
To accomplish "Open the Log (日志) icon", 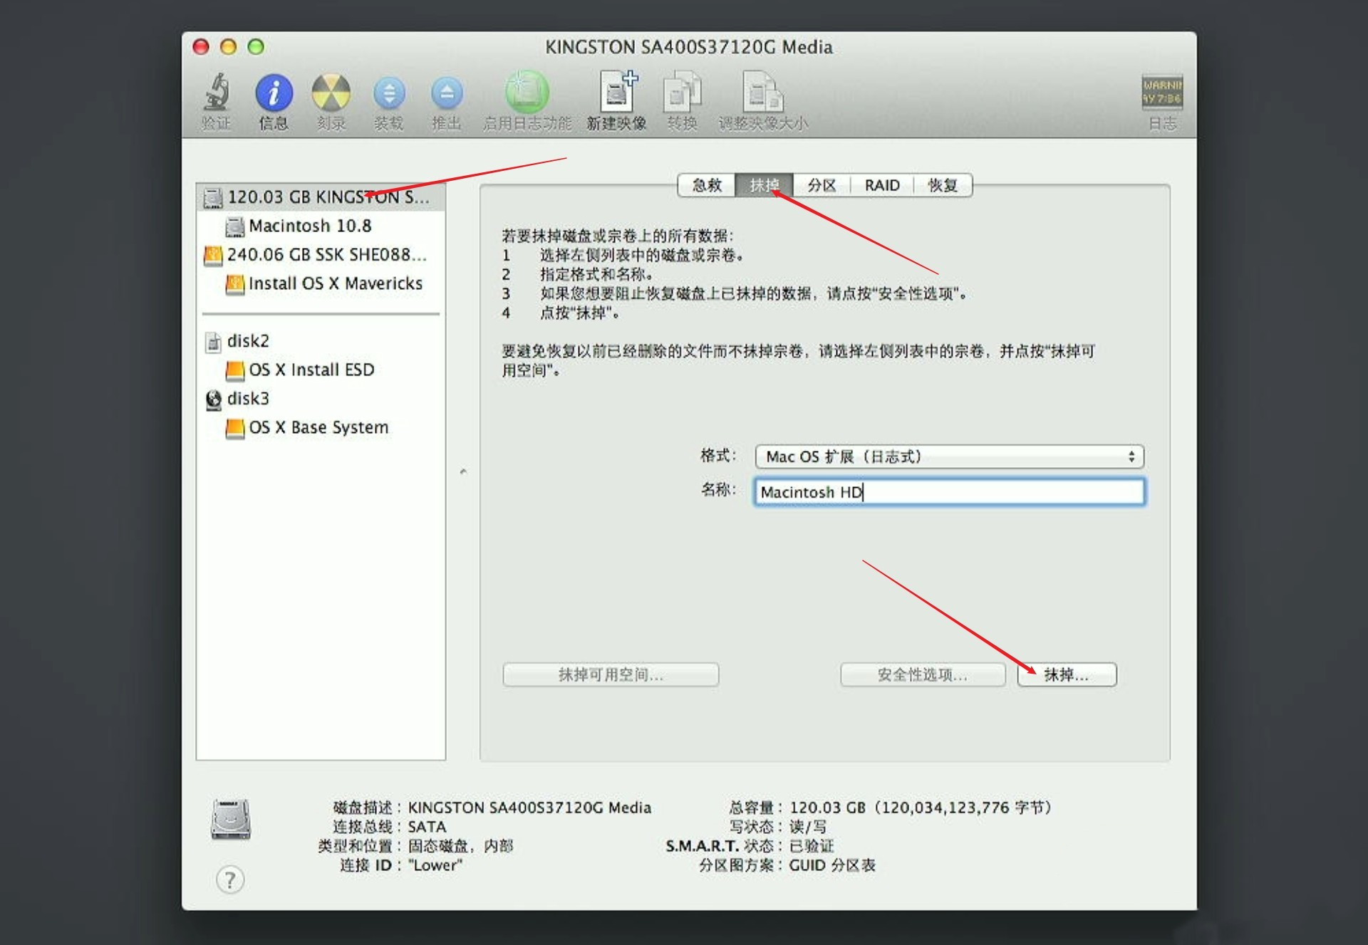I will 1162,93.
